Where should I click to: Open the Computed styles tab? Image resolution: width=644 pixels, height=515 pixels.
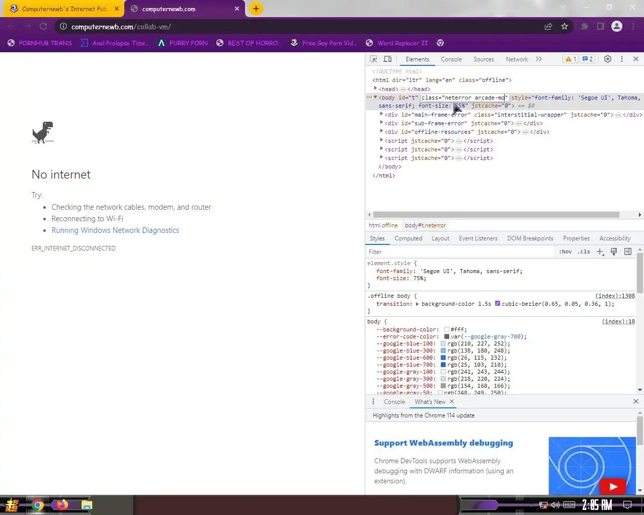[x=408, y=238]
